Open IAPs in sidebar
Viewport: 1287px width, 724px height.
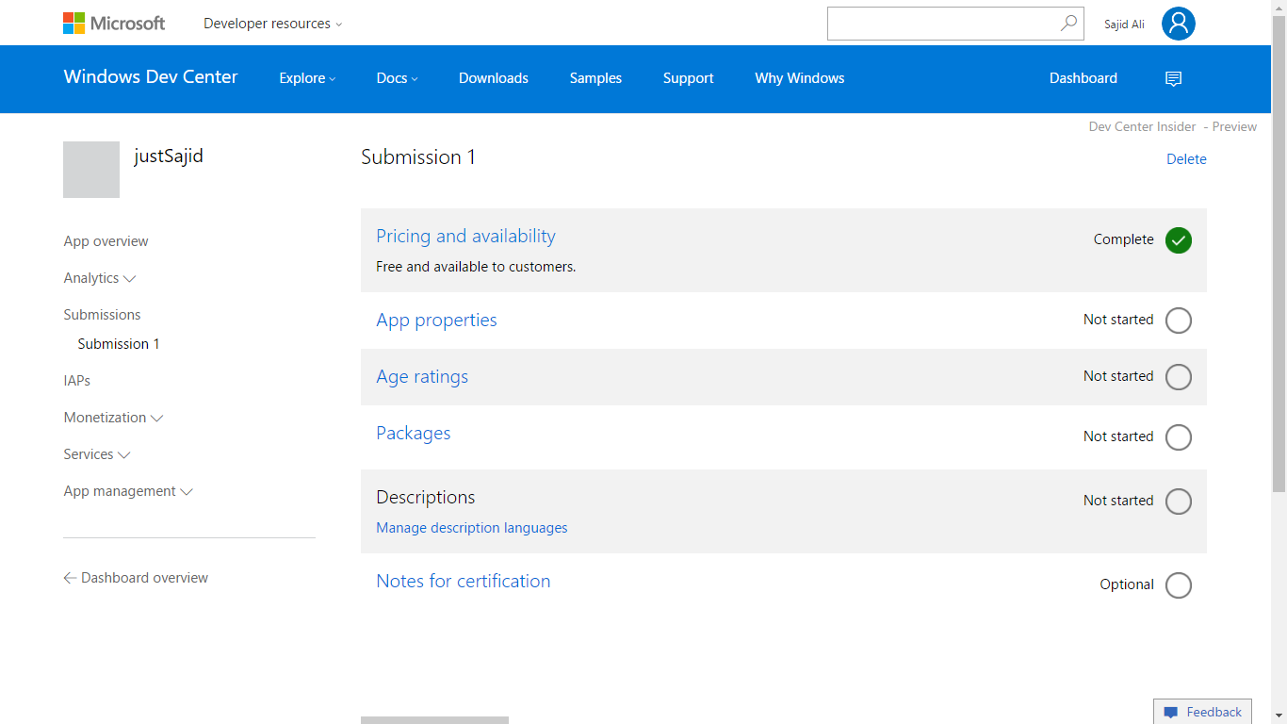(77, 381)
